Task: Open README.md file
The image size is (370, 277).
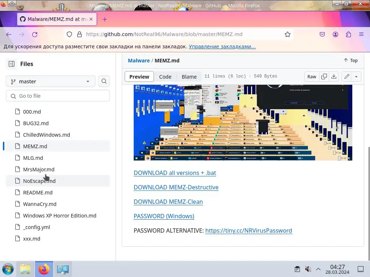Action: pos(58,193)
